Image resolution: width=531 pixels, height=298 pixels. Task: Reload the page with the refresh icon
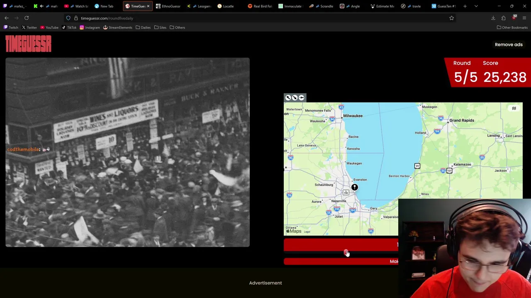tap(27, 18)
